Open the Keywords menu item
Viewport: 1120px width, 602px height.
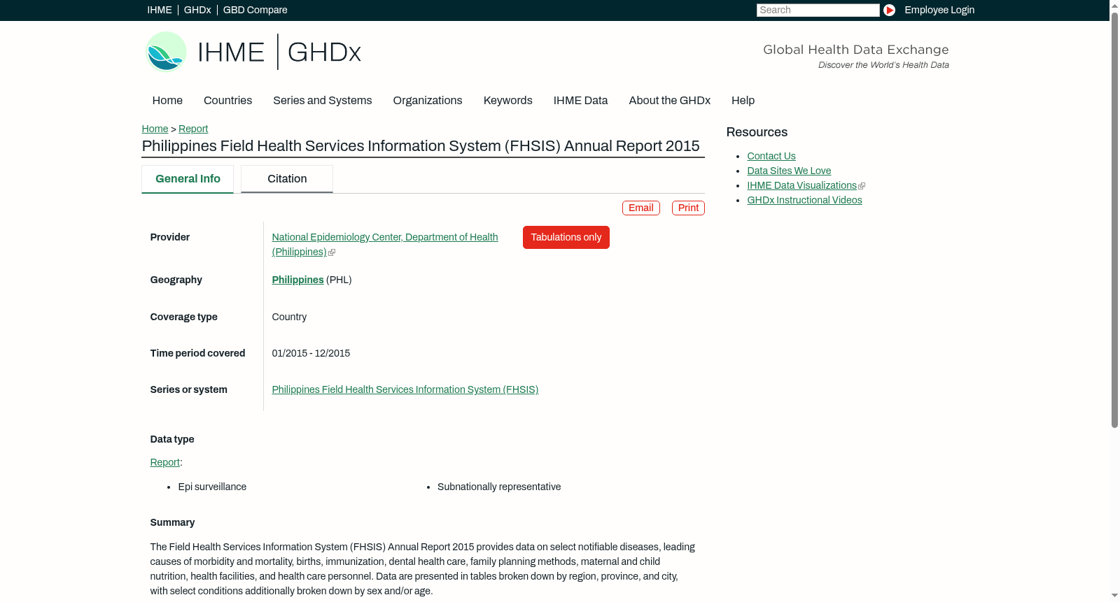pos(508,101)
